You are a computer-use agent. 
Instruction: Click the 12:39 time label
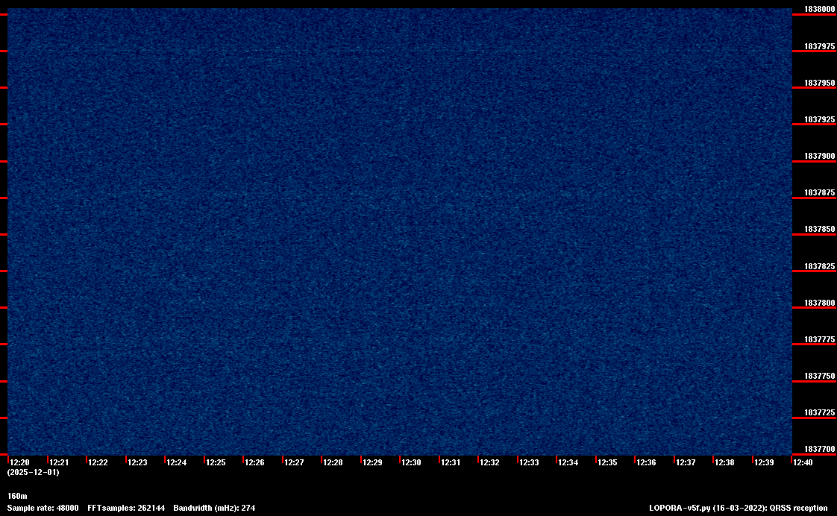coord(764,462)
